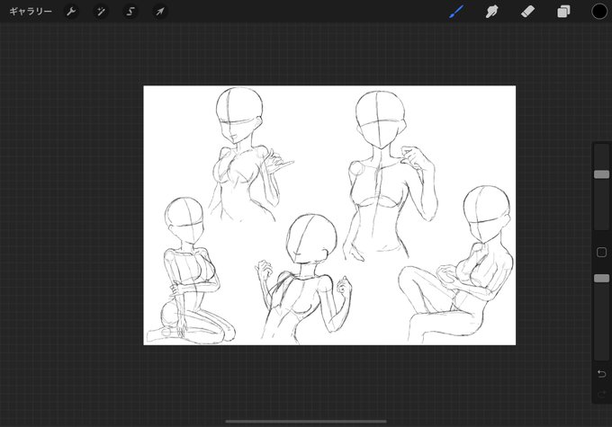612x427 pixels.
Task: Adjust the brush size slider handle
Action: (x=601, y=174)
